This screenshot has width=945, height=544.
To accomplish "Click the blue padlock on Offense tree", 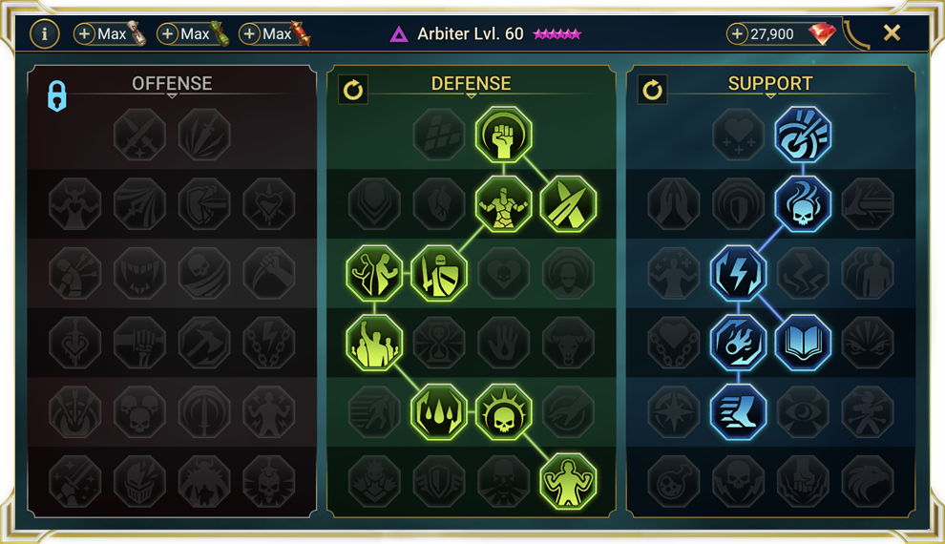I will [x=57, y=95].
